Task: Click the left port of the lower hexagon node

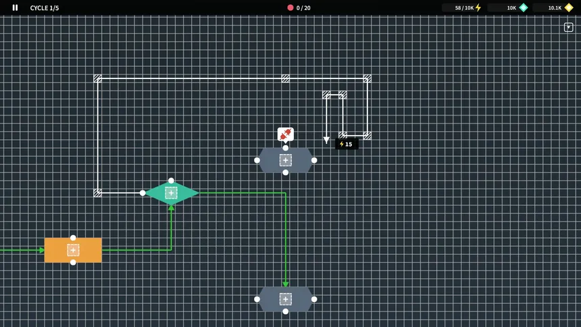Action: 257,299
